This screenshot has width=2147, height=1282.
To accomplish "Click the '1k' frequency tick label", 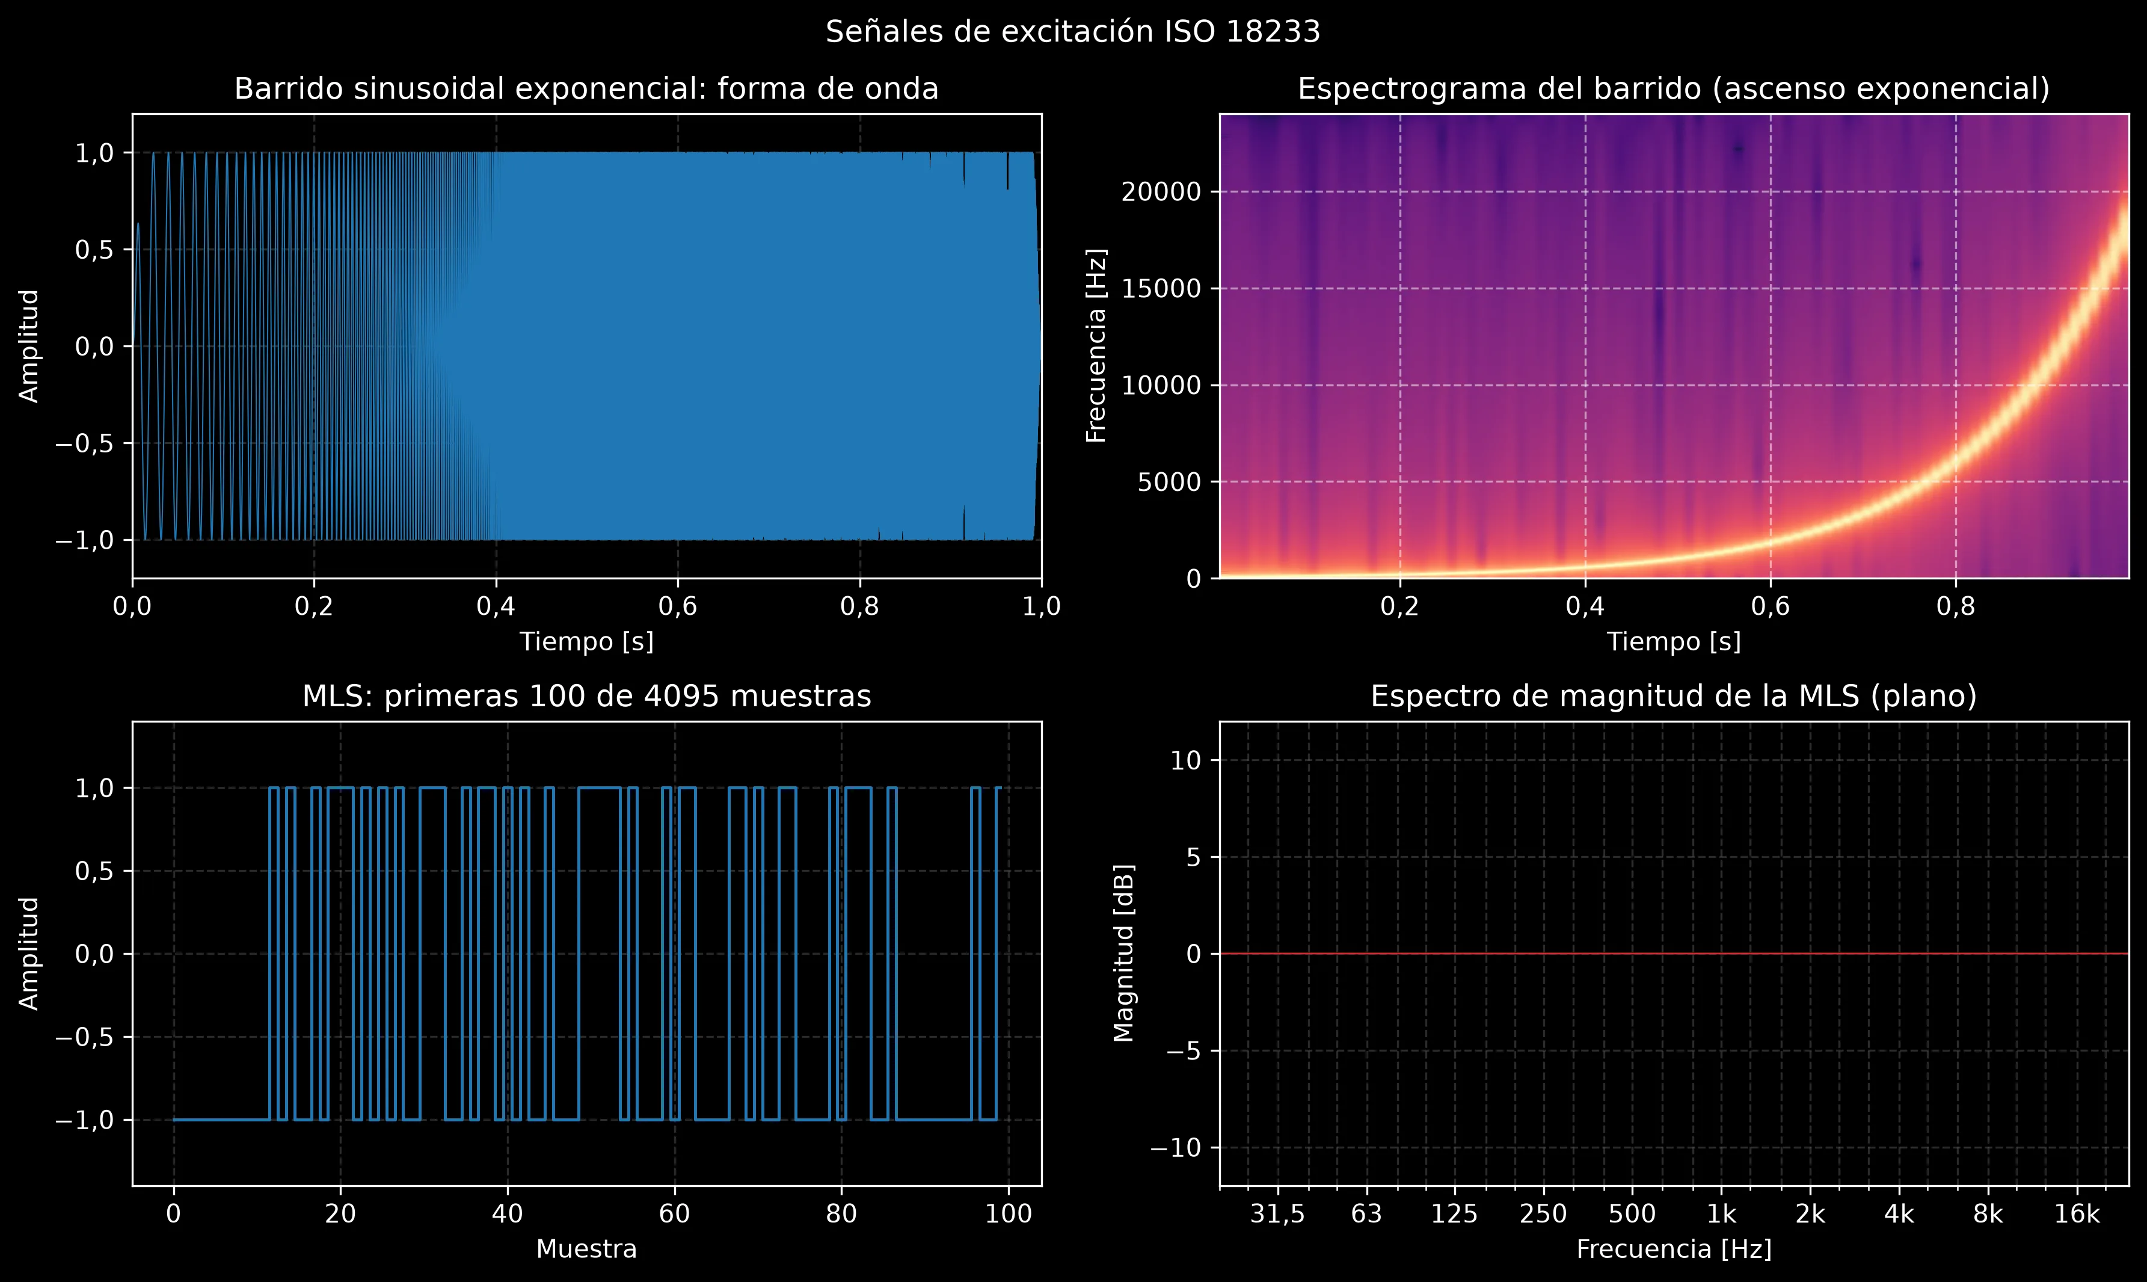I will pos(1721,1215).
